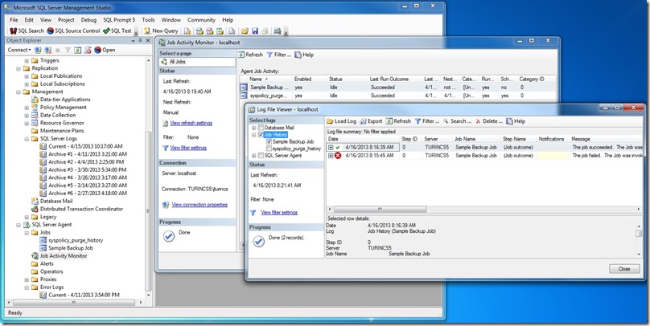Open the Community menu
650x326 pixels.
point(201,19)
